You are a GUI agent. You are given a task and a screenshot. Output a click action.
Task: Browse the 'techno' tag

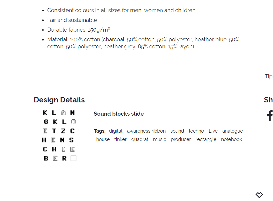click(196, 131)
